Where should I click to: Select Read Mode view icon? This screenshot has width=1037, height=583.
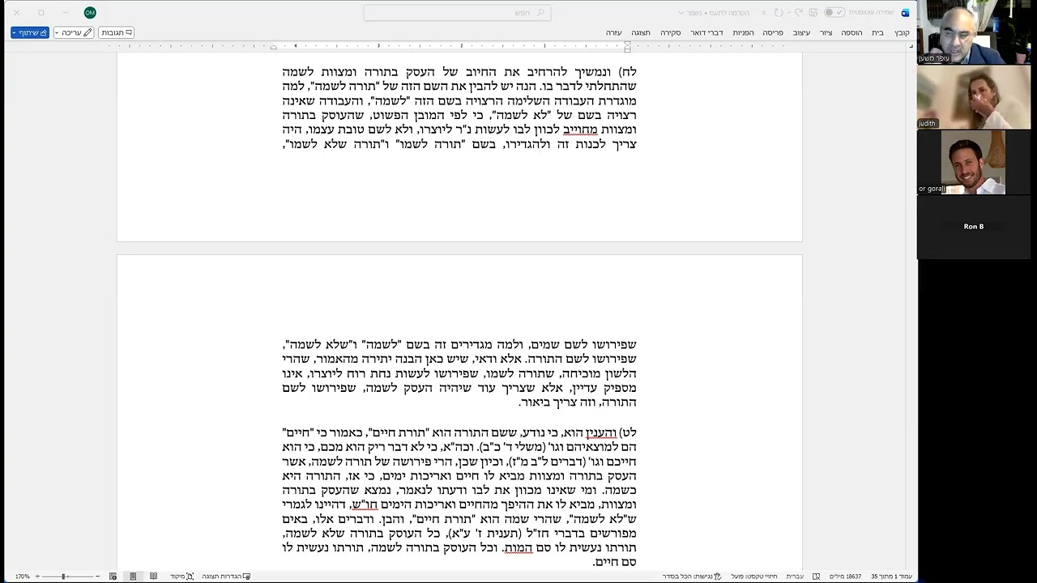coord(153,577)
